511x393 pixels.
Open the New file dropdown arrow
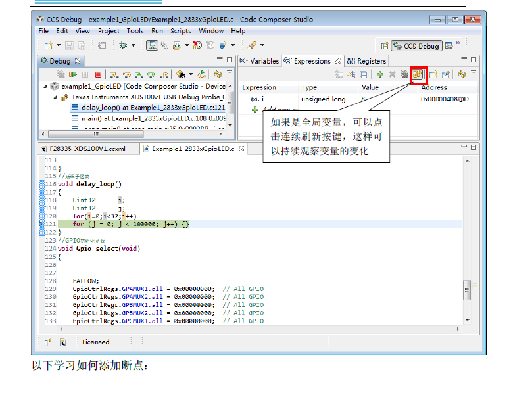click(x=59, y=45)
